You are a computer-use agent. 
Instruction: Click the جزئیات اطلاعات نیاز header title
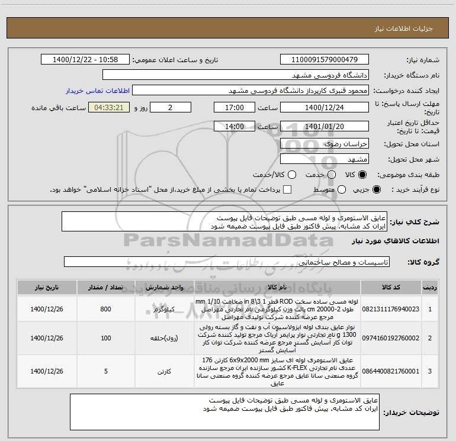coord(404,28)
